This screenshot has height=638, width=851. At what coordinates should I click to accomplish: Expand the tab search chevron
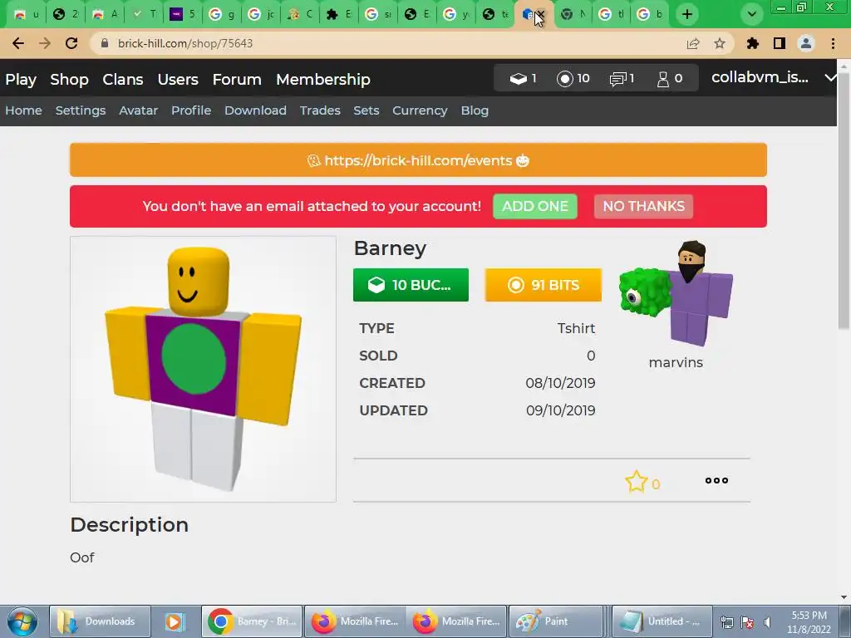coord(751,15)
